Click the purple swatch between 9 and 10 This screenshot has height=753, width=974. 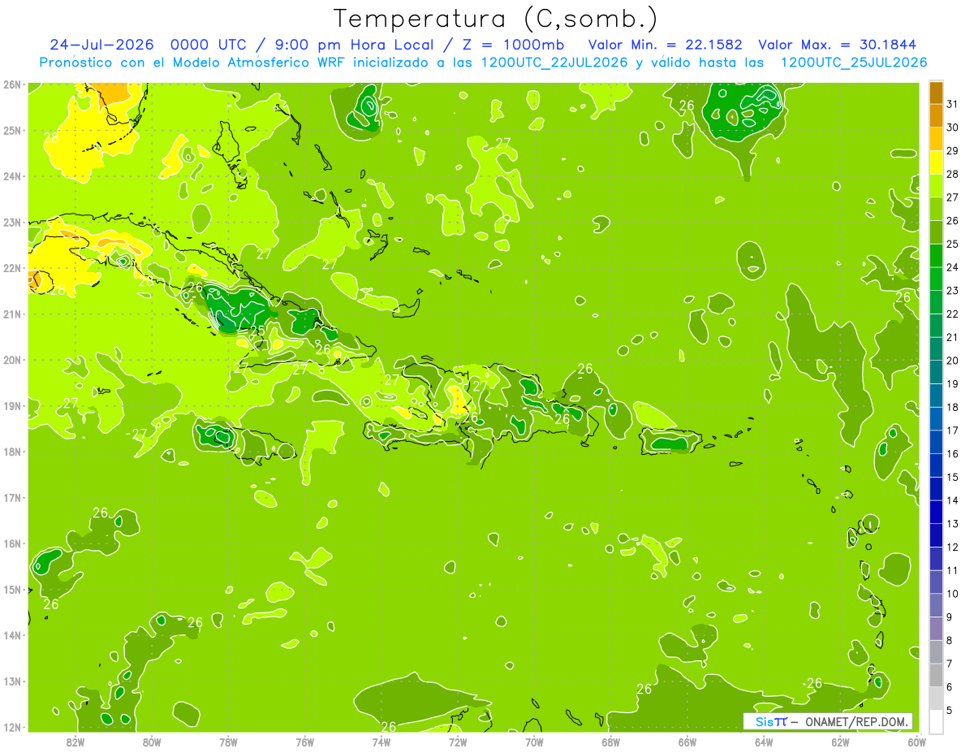[x=936, y=606]
